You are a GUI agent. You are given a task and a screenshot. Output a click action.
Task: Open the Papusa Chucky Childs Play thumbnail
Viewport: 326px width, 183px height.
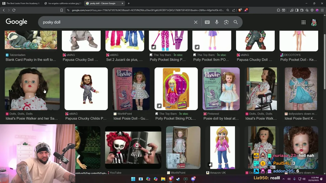coord(86,89)
